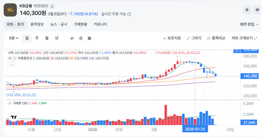Click the 60-day moving average value 135,768원
Screen dimensions: 261x137
pyautogui.click(x=81, y=58)
